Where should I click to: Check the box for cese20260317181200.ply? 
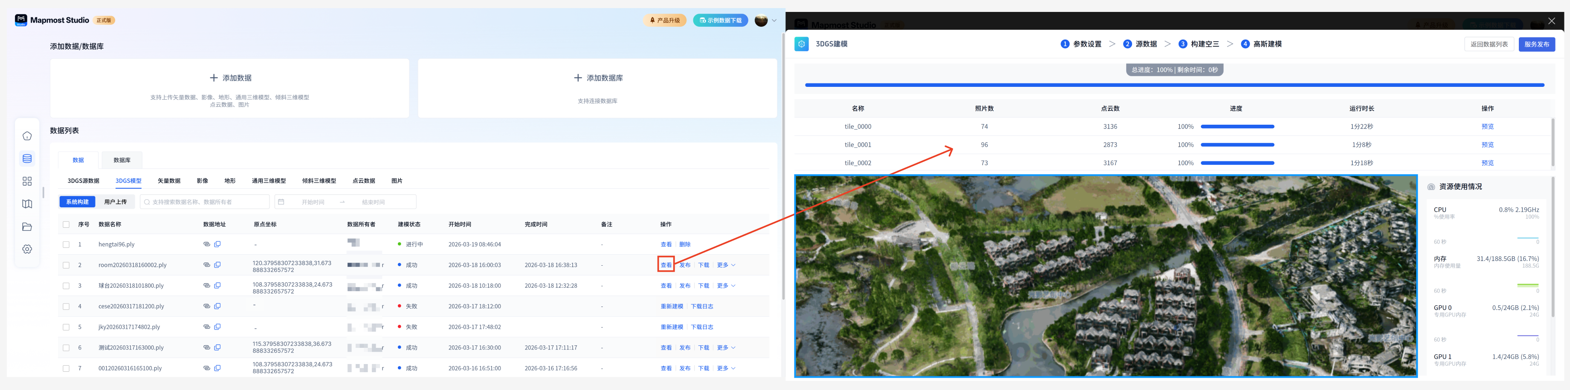[x=67, y=307]
